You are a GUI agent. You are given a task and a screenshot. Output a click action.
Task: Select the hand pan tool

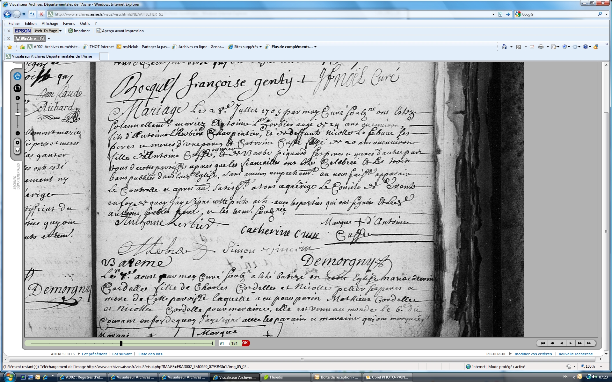pyautogui.click(x=18, y=76)
